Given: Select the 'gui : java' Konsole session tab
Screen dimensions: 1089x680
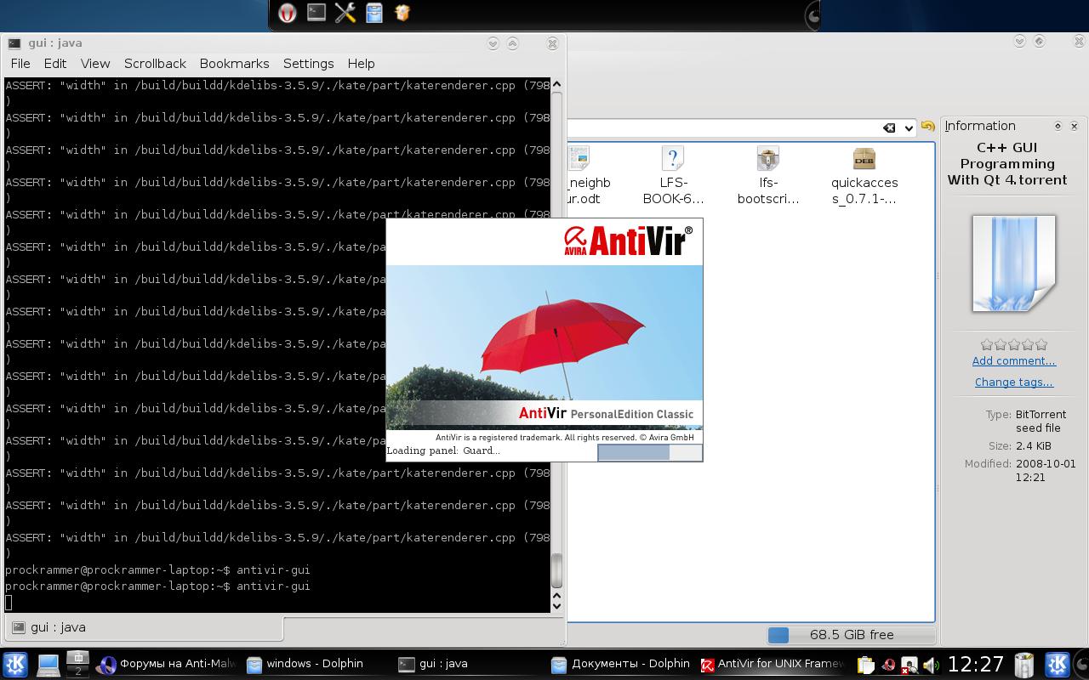Looking at the screenshot, I should pos(144,627).
